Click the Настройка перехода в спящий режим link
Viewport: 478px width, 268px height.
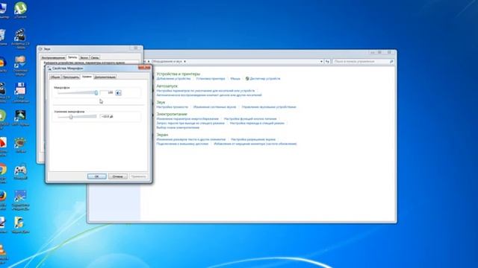tap(257, 124)
